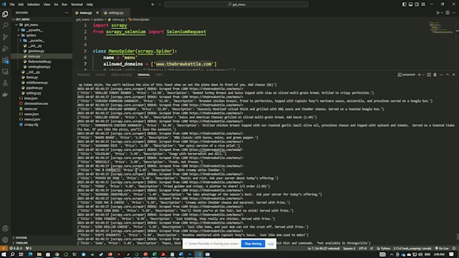Open the File menu
The width and height of the screenshot is (459, 258).
(12, 5)
